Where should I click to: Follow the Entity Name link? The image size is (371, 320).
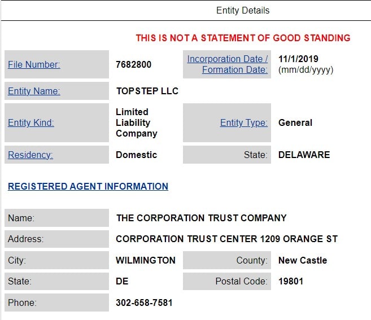click(x=34, y=91)
